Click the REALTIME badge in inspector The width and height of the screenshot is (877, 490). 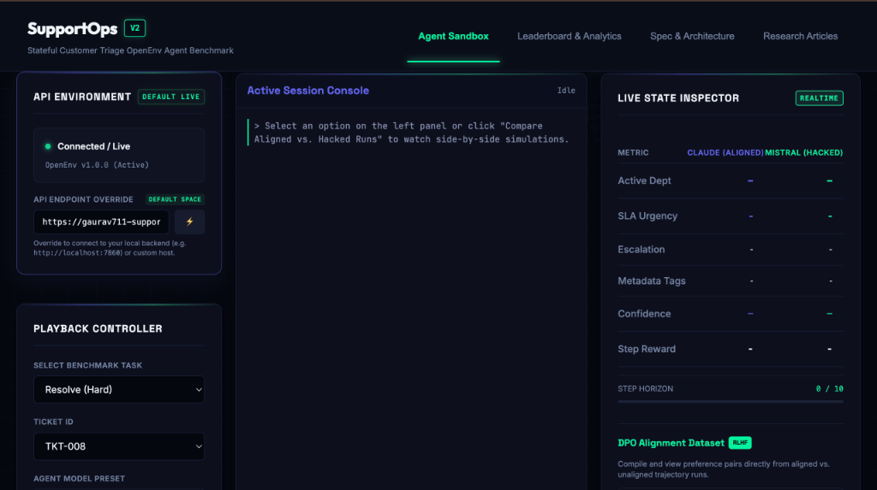tap(819, 97)
